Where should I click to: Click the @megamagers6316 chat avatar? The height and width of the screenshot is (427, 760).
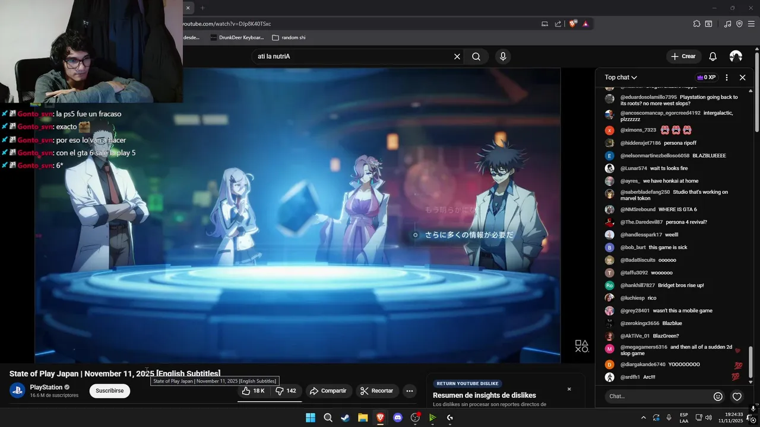(609, 349)
